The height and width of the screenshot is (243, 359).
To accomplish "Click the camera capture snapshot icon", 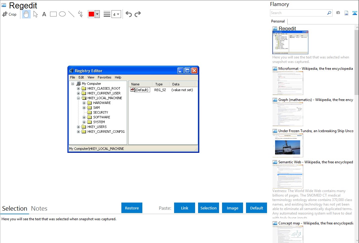I will coord(338,13).
